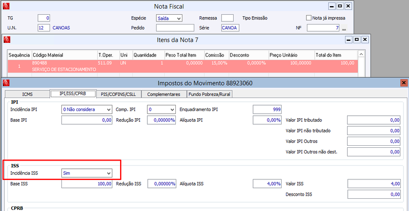The height and width of the screenshot is (211, 409).
Task: Click the items grid scroll up arrow
Action: click(x=361, y=54)
